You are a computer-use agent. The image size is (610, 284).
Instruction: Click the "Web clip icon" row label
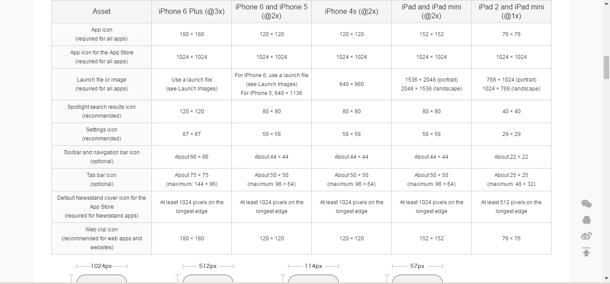tap(102, 230)
